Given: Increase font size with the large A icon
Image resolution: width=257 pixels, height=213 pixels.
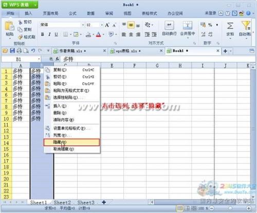Looking at the screenshot, I should tap(107, 25).
